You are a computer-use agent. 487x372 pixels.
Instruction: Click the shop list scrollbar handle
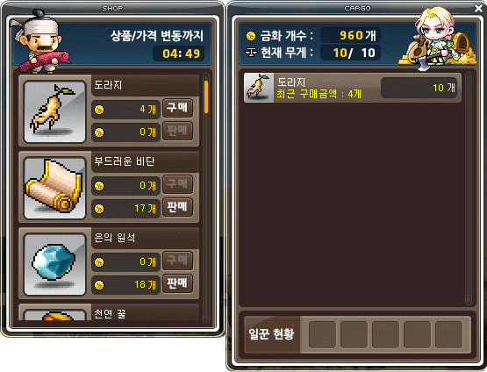pyautogui.click(x=206, y=97)
